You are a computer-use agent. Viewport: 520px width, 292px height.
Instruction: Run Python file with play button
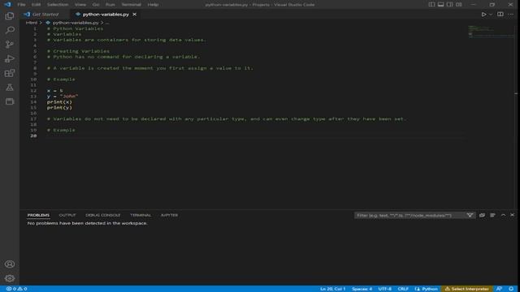tap(484, 15)
